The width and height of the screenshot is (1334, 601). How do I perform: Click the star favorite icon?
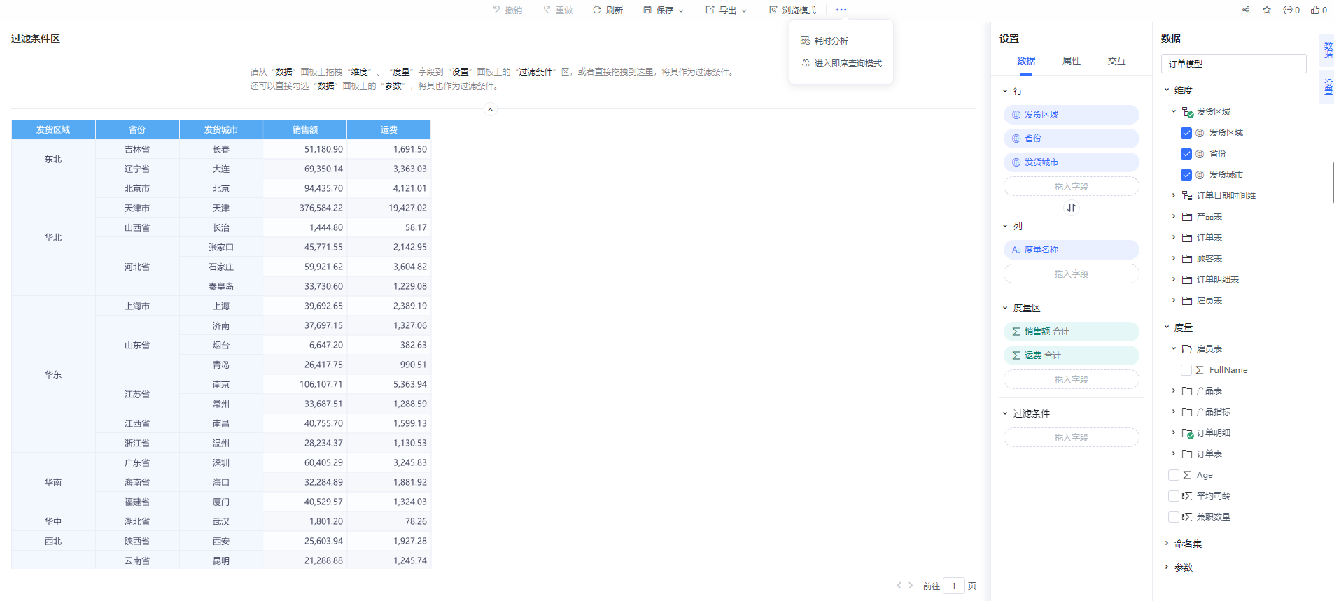[x=1267, y=10]
